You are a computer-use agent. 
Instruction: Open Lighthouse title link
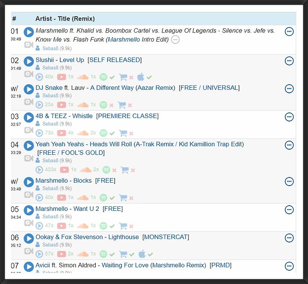124,237
